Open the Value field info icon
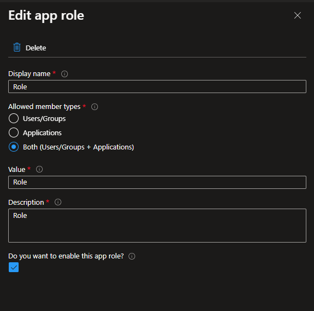The width and height of the screenshot is (314, 311). [39, 169]
